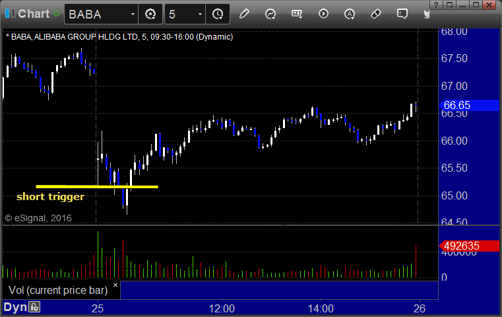Viewport: 502px width, 317px height.
Task: Click the 67.00 price axis label
Action: 455,86
